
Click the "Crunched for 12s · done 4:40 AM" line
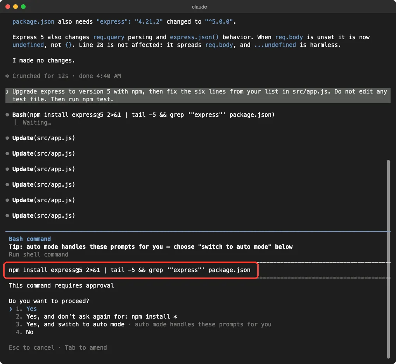(67, 76)
